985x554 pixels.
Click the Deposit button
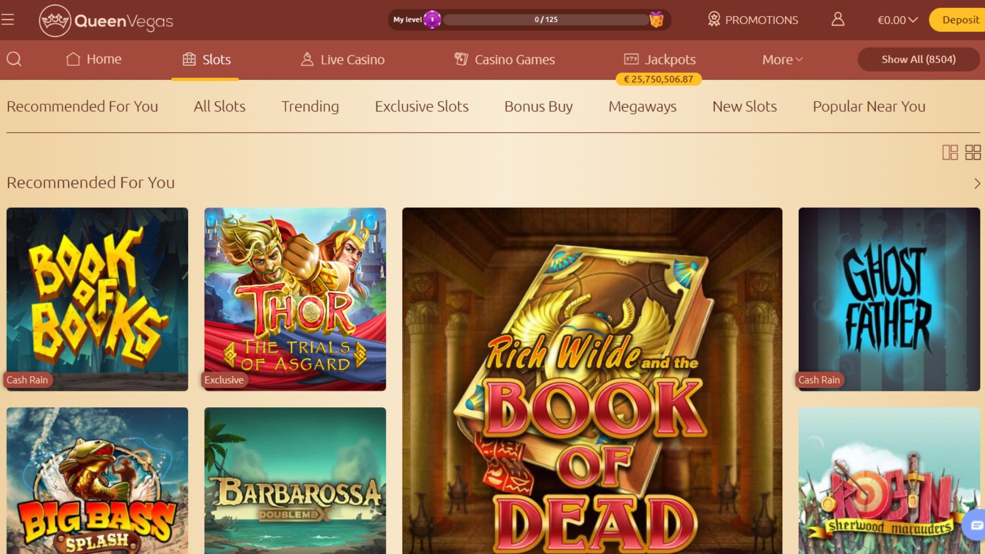pos(957,19)
